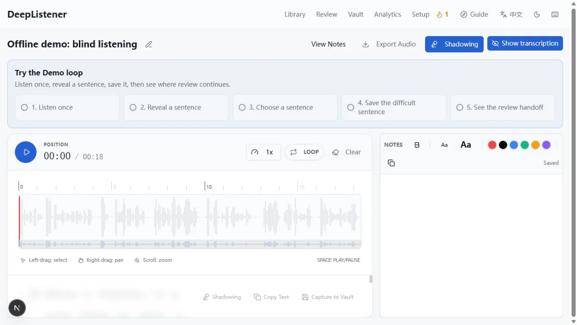Click the 5 second ruler marker
Image resolution: width=577 pixels, height=325 pixels.
pos(114,186)
